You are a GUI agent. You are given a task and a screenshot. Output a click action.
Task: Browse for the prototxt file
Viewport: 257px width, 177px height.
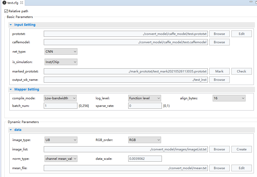point(219,34)
